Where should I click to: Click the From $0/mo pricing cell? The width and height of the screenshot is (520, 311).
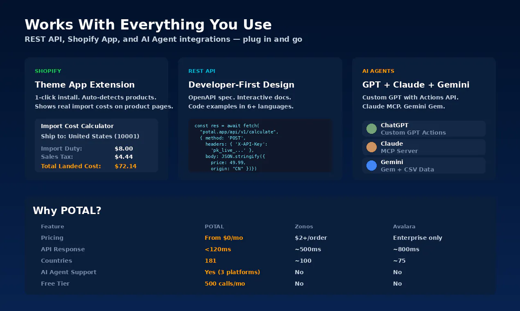coord(224,238)
